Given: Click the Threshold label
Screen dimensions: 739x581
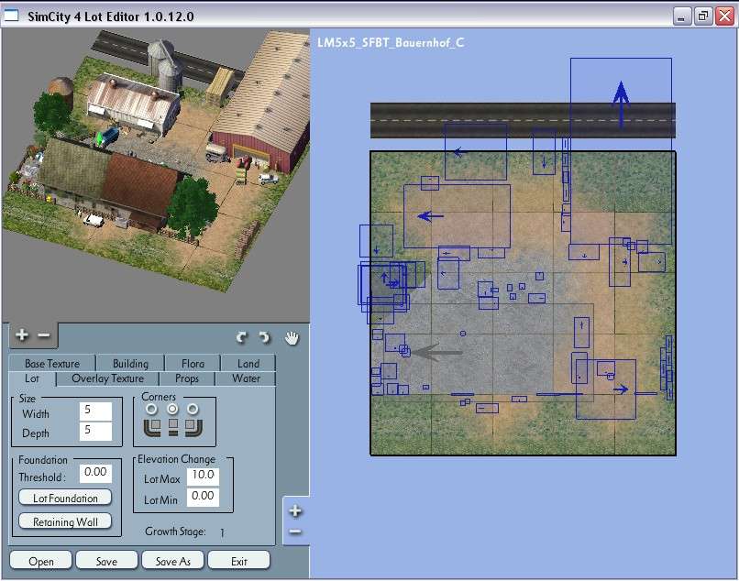Looking at the screenshot, I should [42, 477].
